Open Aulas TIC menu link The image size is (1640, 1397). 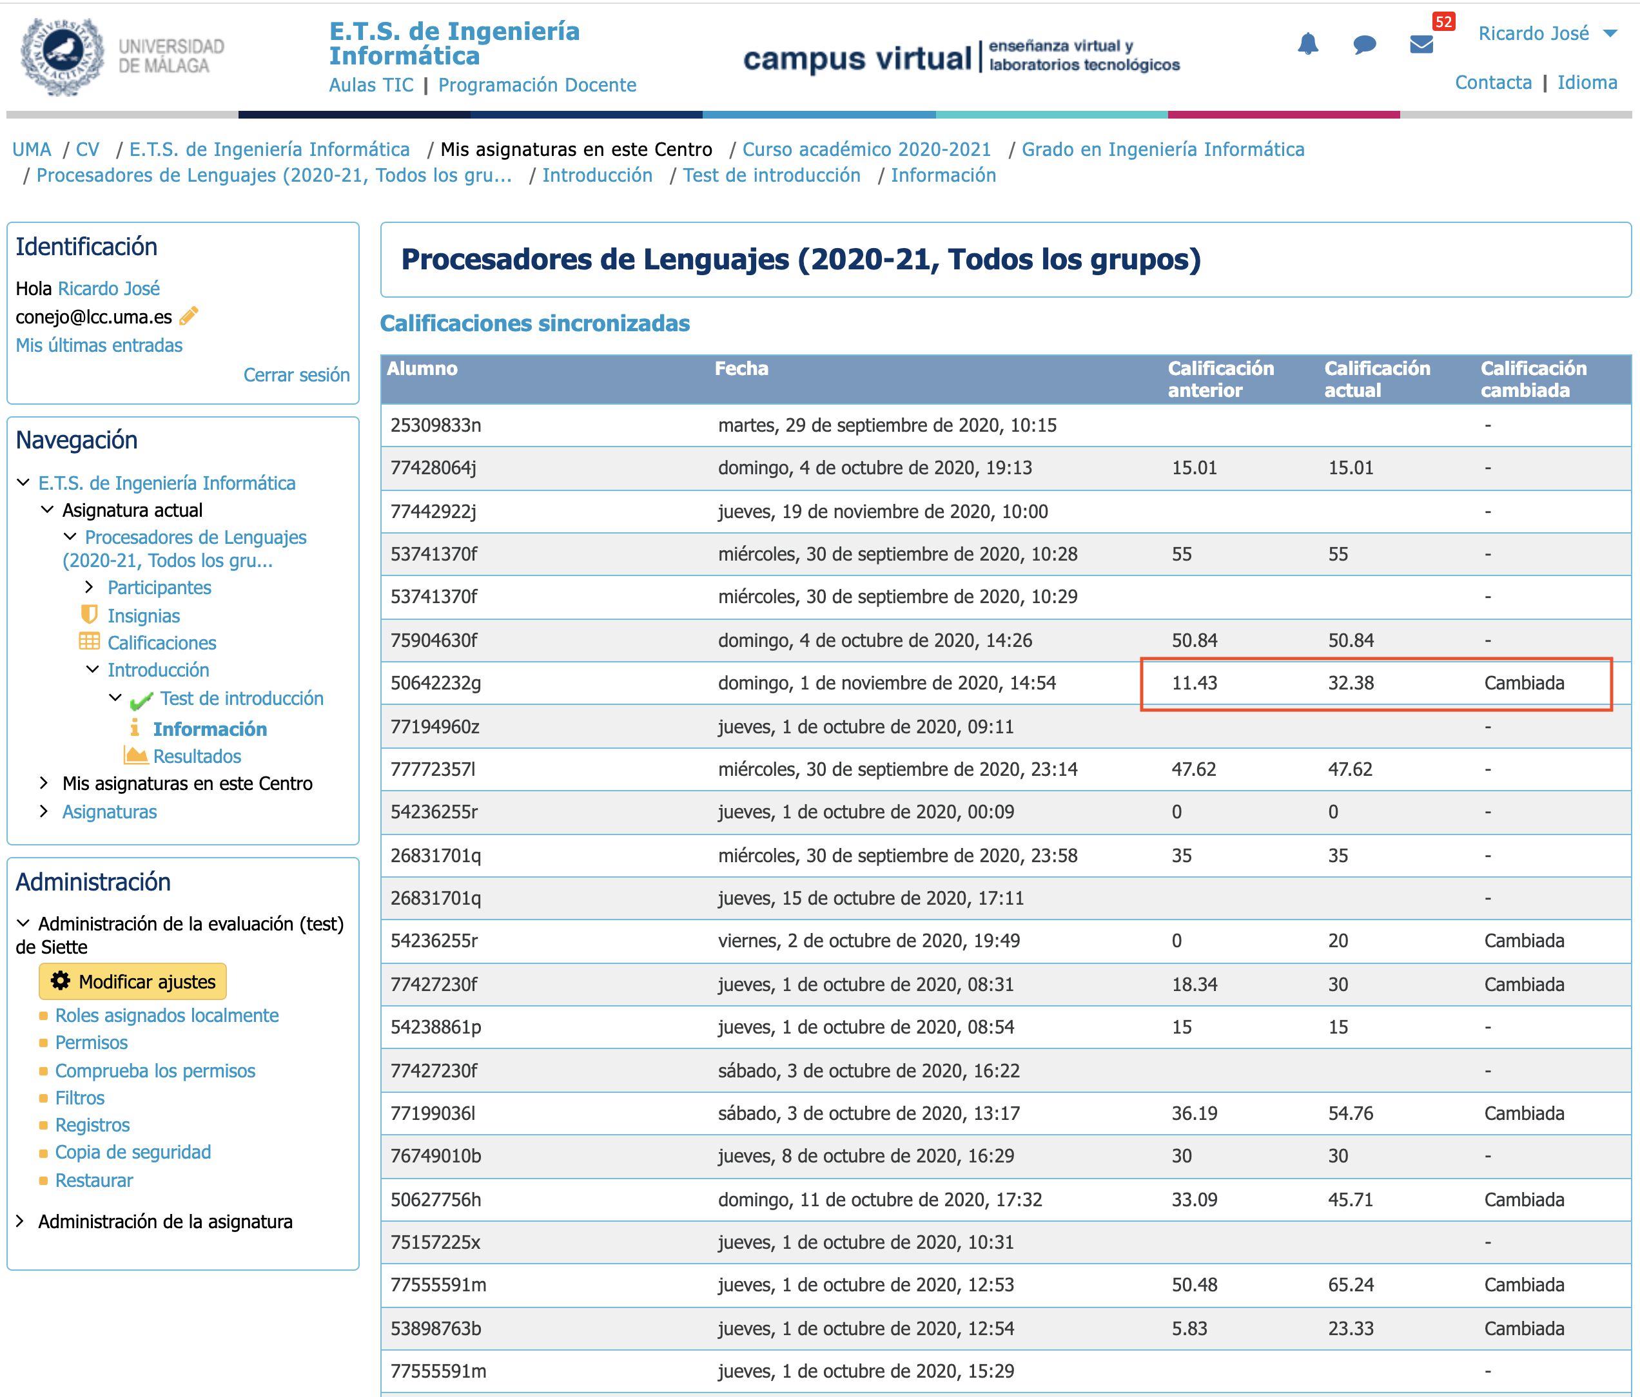pos(371,84)
